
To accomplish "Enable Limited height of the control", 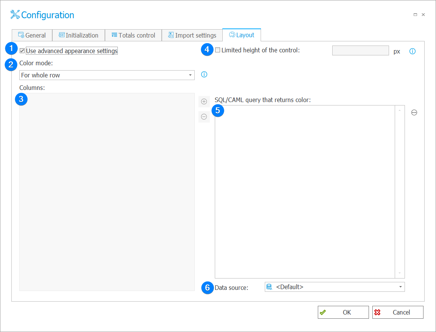I will click(x=218, y=50).
